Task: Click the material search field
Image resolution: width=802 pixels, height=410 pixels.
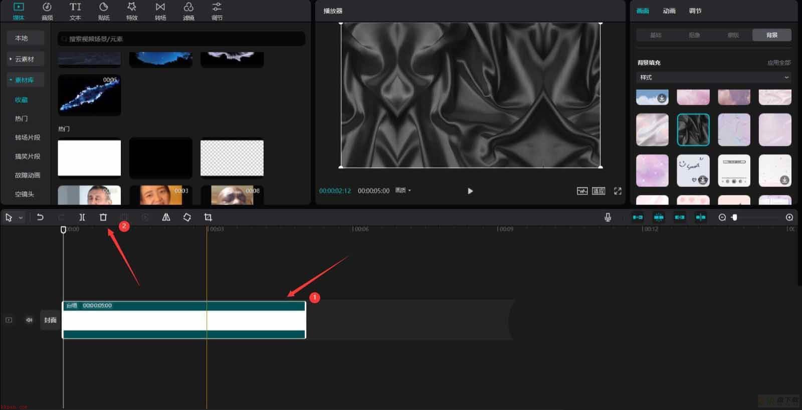Action: coord(181,39)
